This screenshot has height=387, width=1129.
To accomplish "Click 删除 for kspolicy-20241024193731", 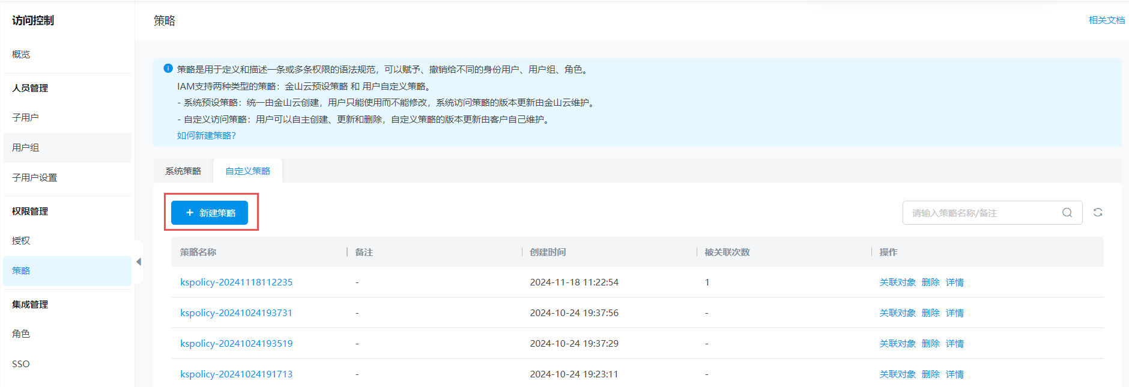I will click(x=930, y=313).
